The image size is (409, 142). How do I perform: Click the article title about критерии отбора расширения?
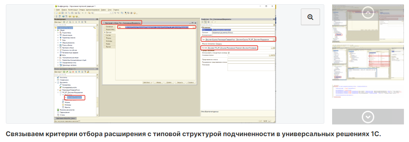(x=193, y=134)
